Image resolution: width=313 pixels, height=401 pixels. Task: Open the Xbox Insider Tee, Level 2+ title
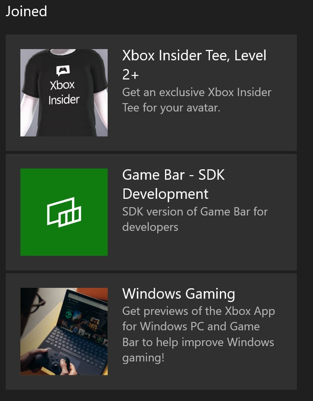pos(194,65)
